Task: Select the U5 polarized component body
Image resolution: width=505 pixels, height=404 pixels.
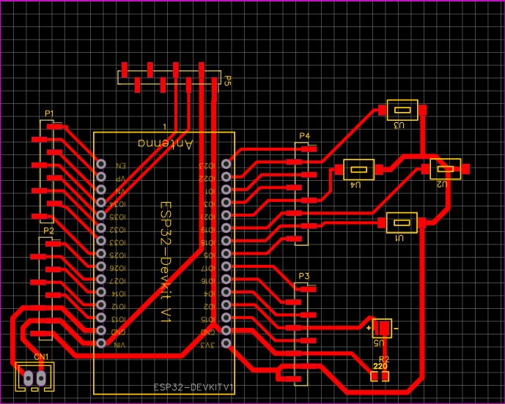Action: pyautogui.click(x=382, y=329)
